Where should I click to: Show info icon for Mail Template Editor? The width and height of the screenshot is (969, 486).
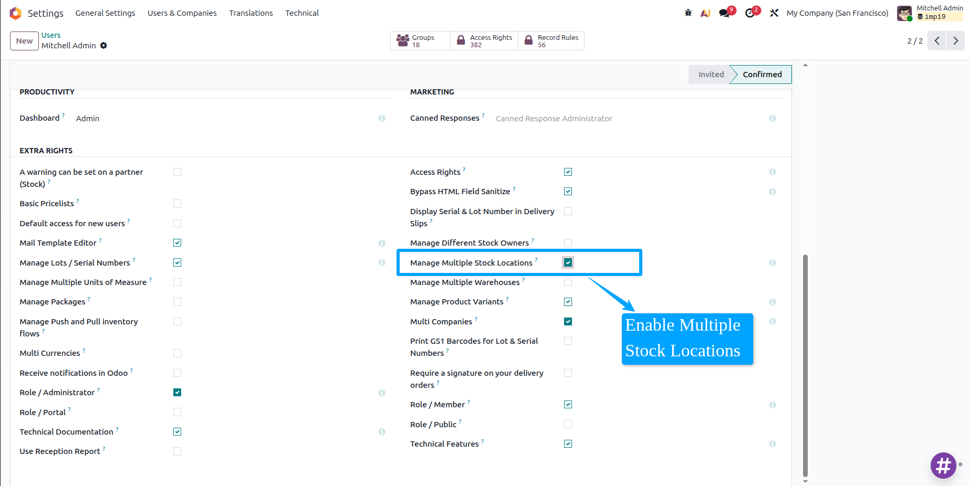click(382, 243)
